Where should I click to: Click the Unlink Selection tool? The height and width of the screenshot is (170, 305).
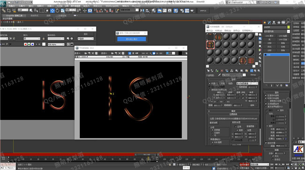(9, 10)
